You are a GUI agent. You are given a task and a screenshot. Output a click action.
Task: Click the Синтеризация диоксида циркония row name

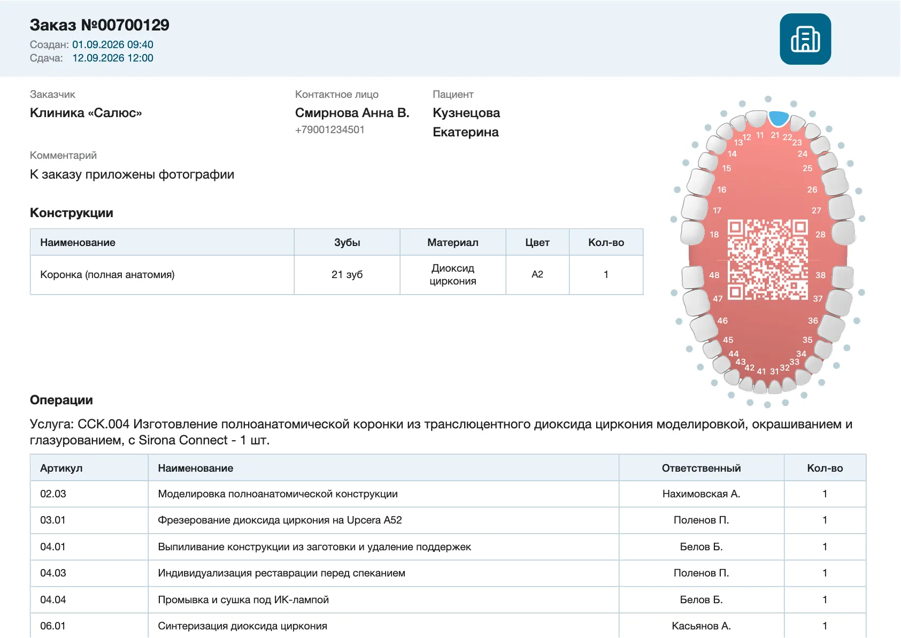click(x=243, y=626)
